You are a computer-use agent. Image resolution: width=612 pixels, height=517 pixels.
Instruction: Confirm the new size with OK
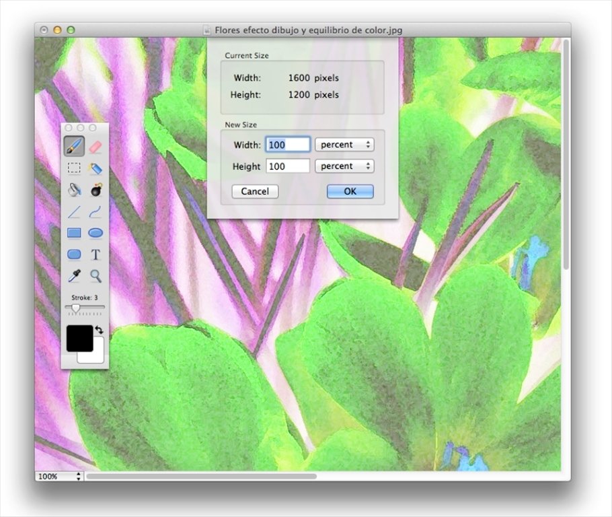(350, 191)
